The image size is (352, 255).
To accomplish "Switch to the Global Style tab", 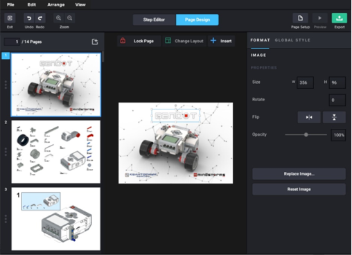I will 292,40.
